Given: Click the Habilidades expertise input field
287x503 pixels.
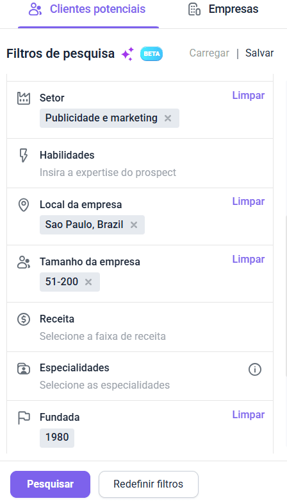Looking at the screenshot, I should [108, 173].
